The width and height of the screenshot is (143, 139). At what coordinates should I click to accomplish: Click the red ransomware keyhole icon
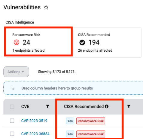click(x=17, y=42)
